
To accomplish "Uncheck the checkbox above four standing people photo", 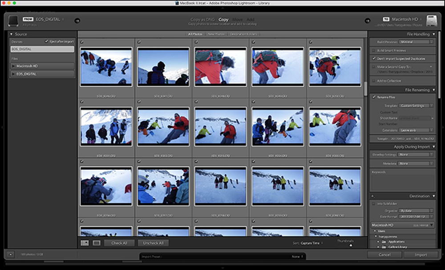I will pyautogui.click(x=82, y=101).
